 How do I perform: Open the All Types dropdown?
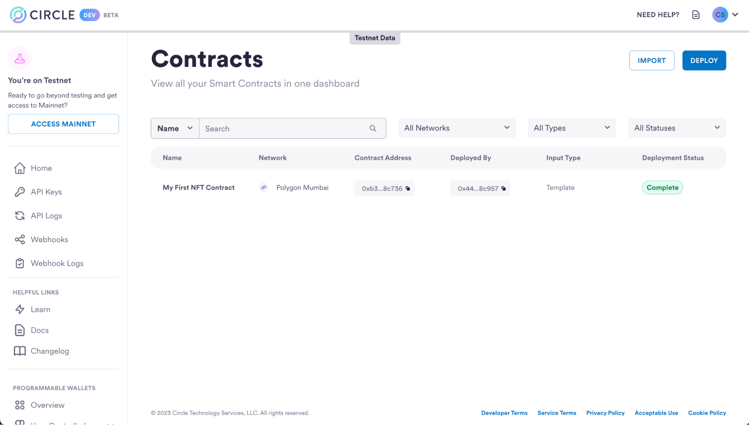coord(572,128)
